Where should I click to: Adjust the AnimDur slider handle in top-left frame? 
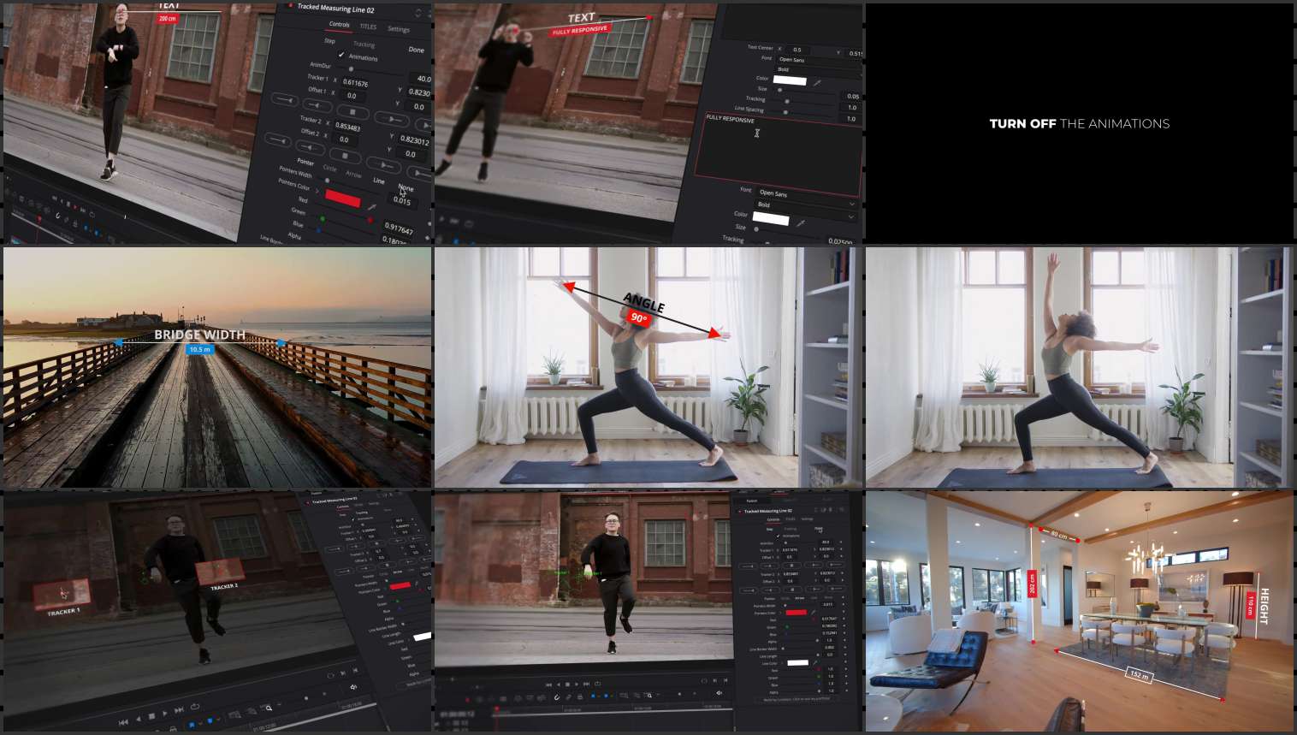click(x=351, y=68)
